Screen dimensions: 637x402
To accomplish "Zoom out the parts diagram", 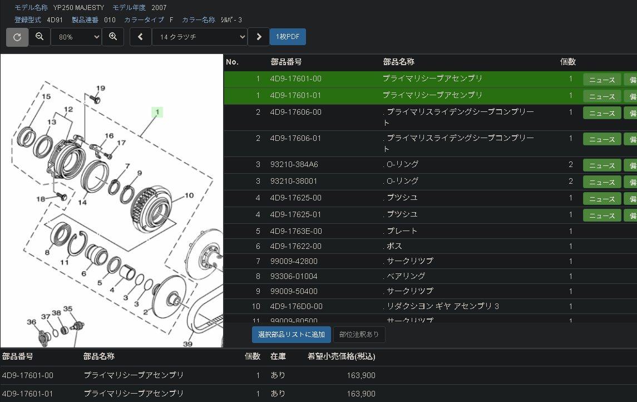I will pos(39,37).
